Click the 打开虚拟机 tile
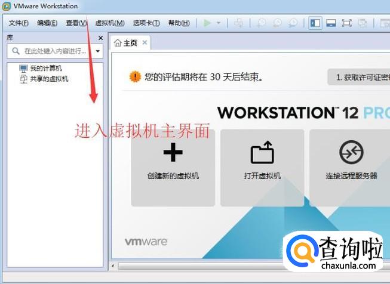This screenshot has width=390, height=284. click(262, 168)
